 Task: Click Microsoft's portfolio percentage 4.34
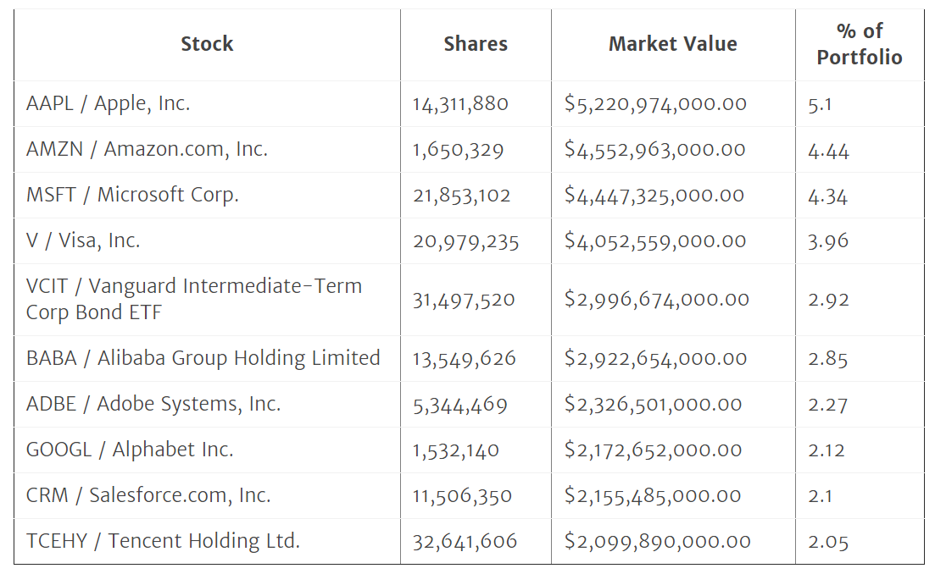pos(828,196)
